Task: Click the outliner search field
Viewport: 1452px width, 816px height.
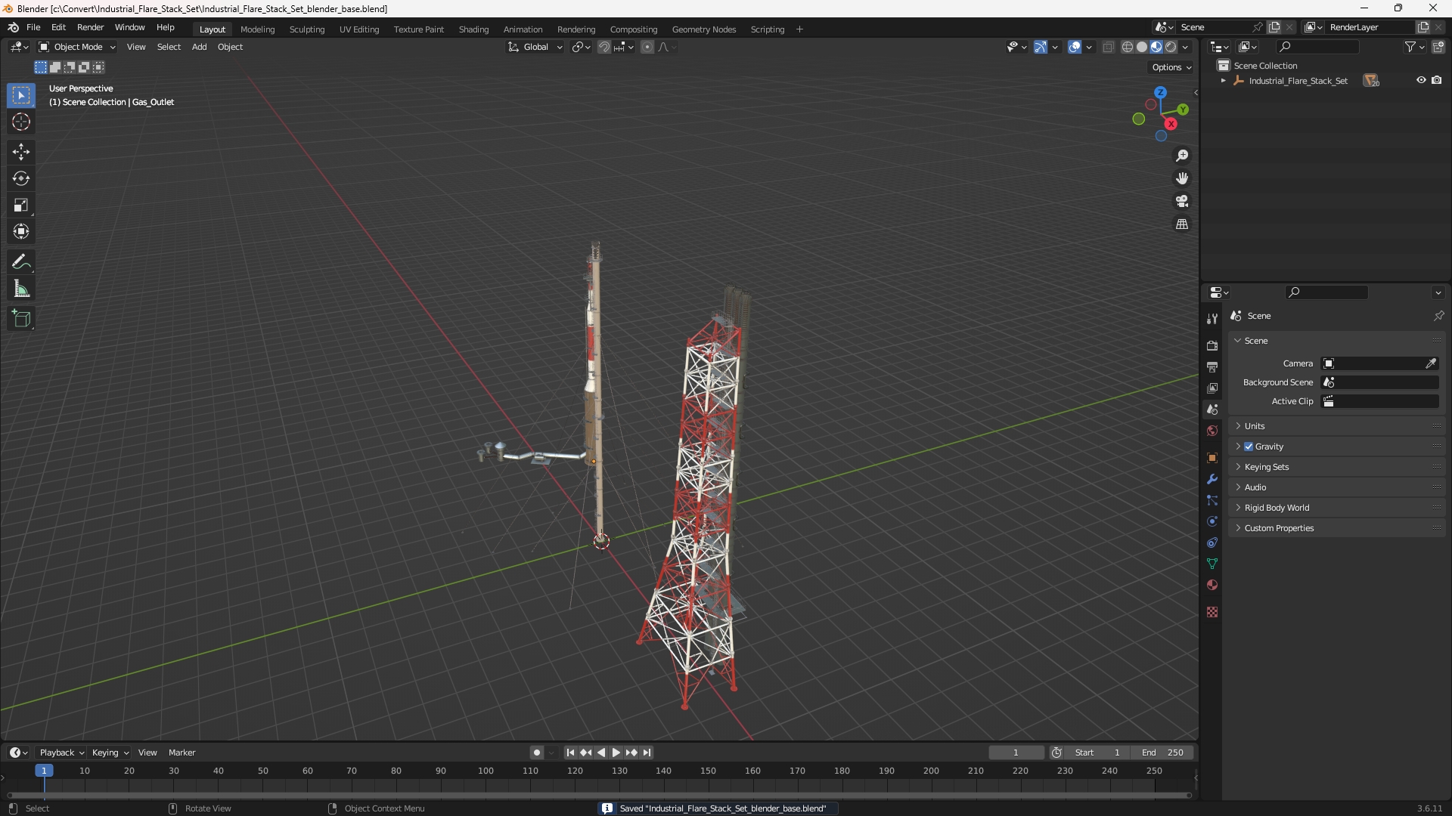Action: click(1317, 47)
